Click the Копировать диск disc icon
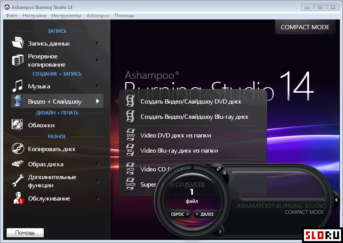The width and height of the screenshot is (343, 243). [x=18, y=148]
